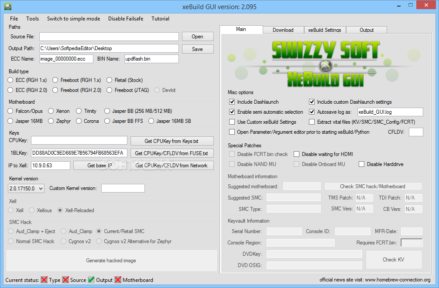Screen dimensions: 439x288
Task: Click the Open button for Source File
Action: point(198,37)
